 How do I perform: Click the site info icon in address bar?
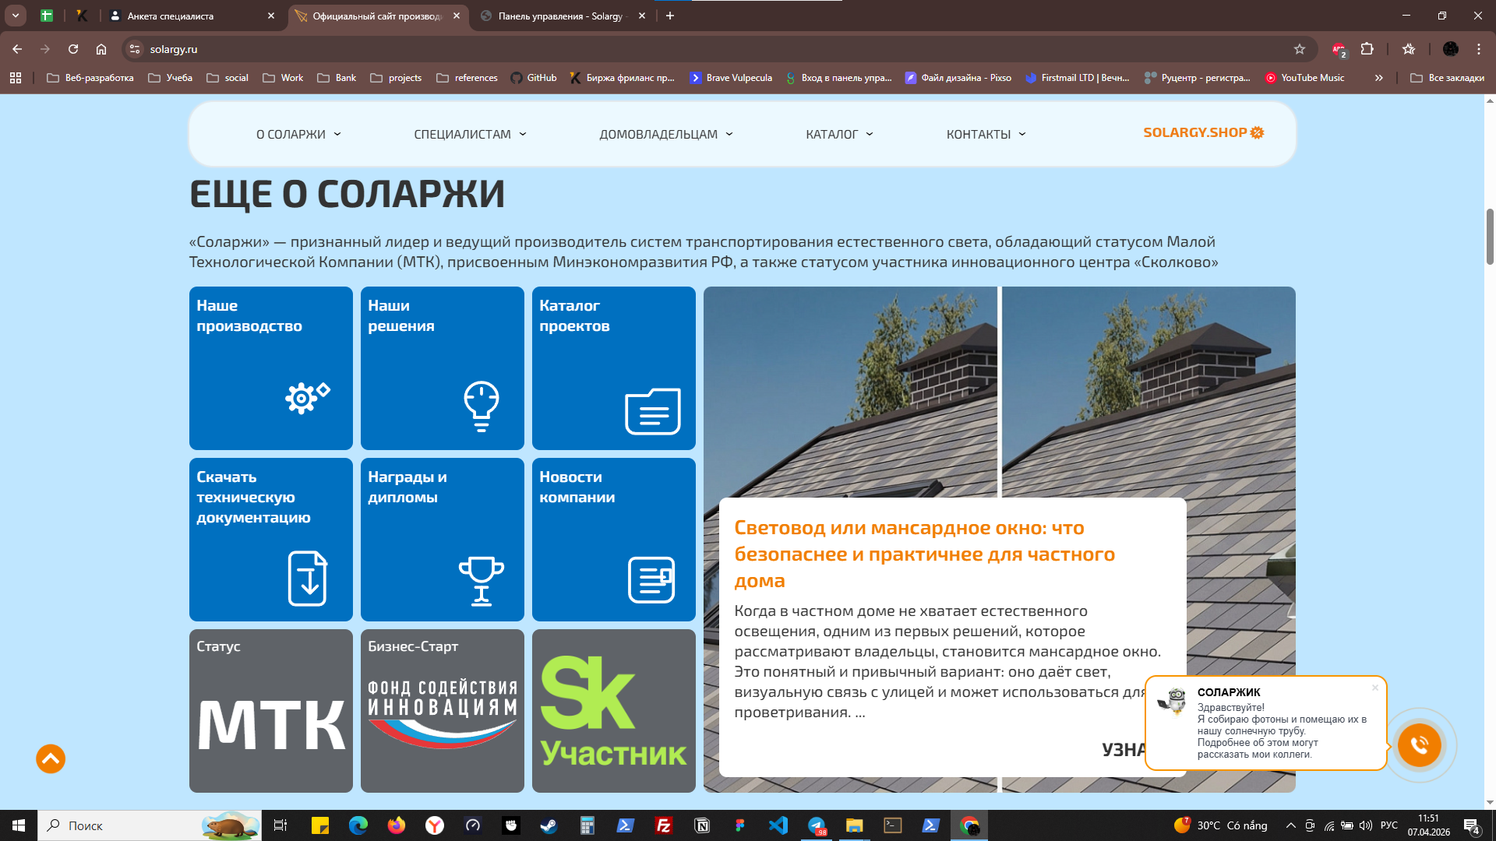(x=135, y=49)
